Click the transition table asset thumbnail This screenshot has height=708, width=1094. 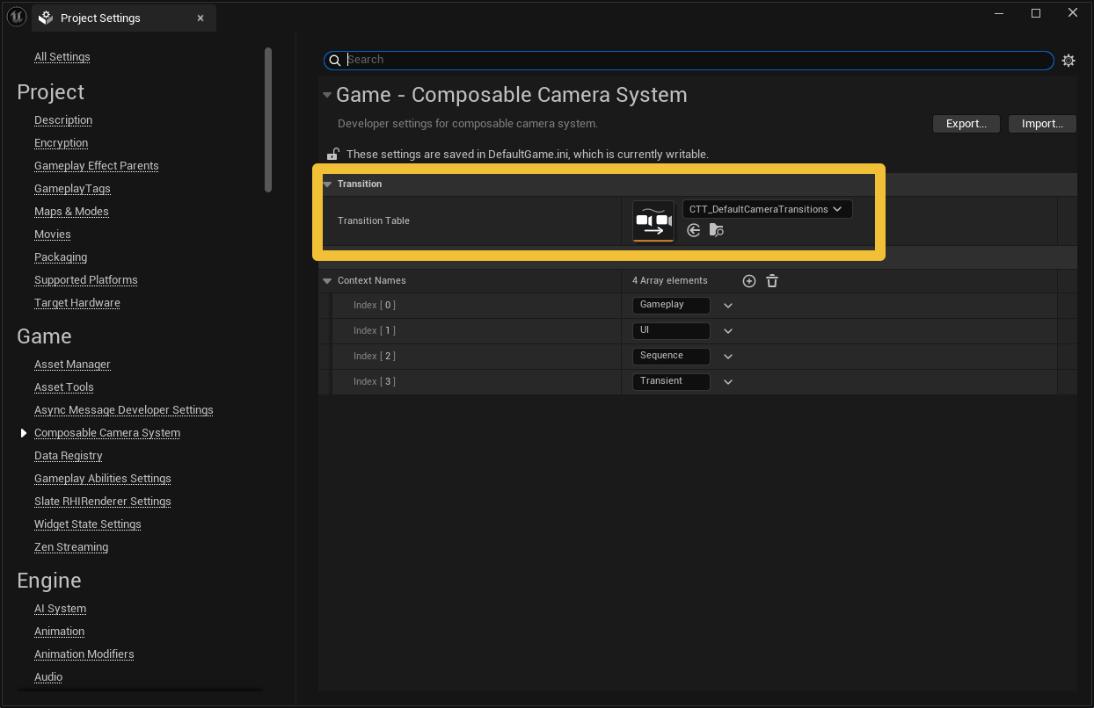point(653,220)
